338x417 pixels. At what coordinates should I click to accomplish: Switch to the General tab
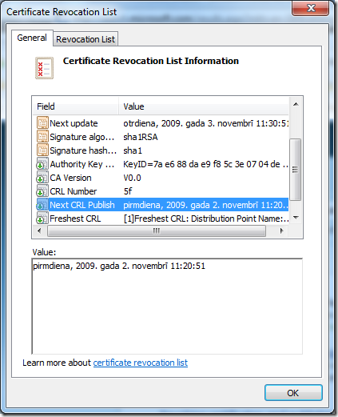click(32, 38)
